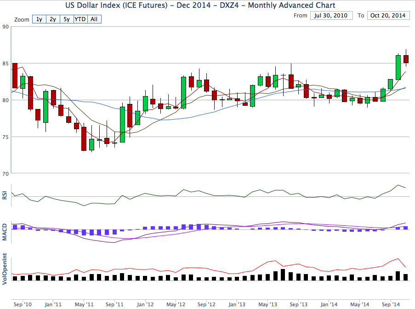Click the From date field
The image size is (415, 309).
click(x=331, y=16)
